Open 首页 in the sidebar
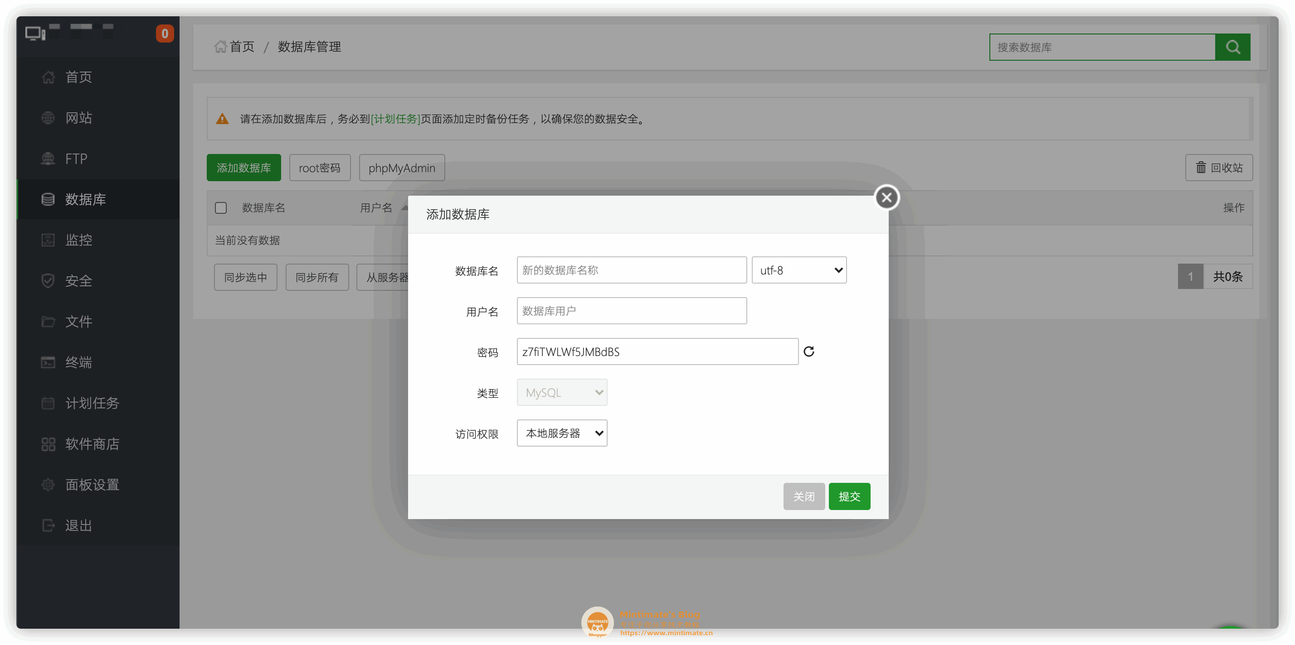 pos(98,77)
